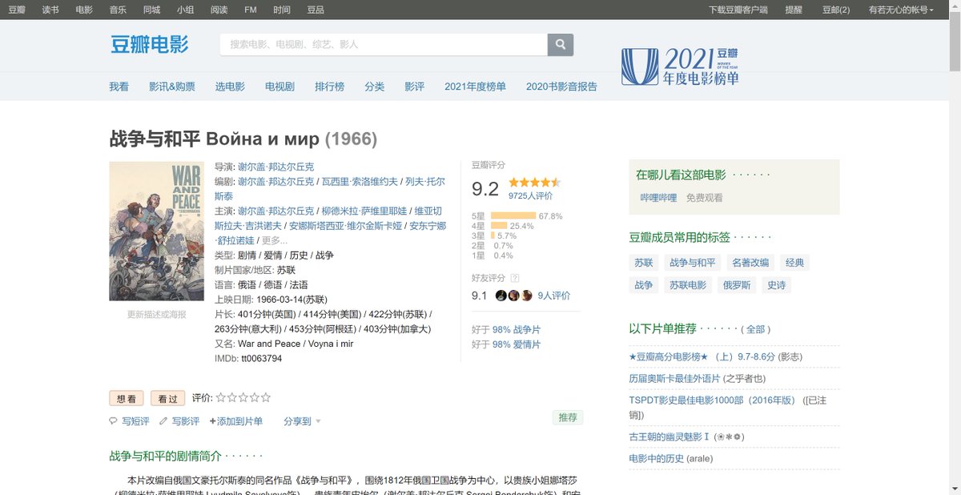Open the 9725人评价 ratings link
The width and height of the screenshot is (961, 495).
tap(530, 195)
